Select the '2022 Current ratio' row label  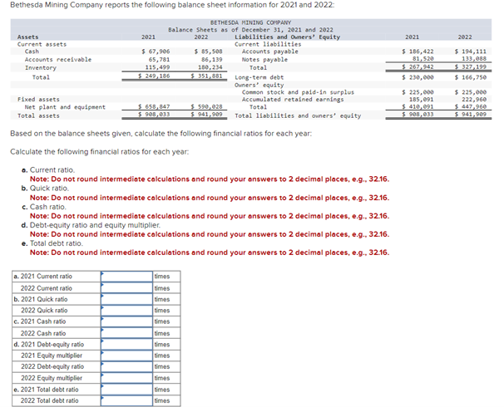pyautogui.click(x=47, y=288)
